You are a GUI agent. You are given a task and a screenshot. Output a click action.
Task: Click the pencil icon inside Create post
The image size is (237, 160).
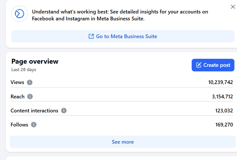coord(199,65)
